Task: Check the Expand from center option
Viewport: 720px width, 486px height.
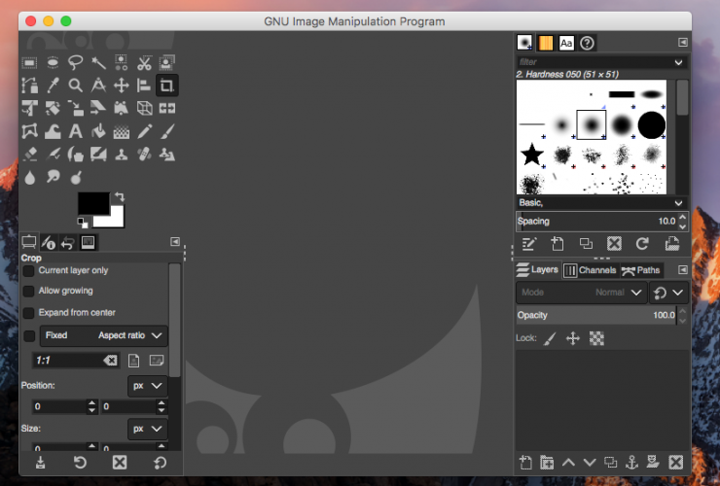Action: point(29,313)
